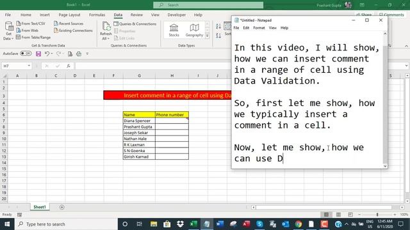Import data From Text/CSV
This screenshot has height=230, width=410.
point(31,24)
